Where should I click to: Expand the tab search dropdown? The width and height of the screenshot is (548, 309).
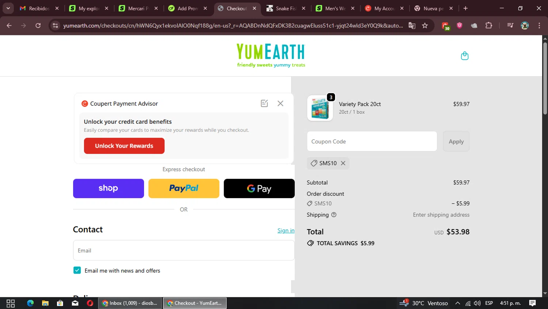coord(8,8)
